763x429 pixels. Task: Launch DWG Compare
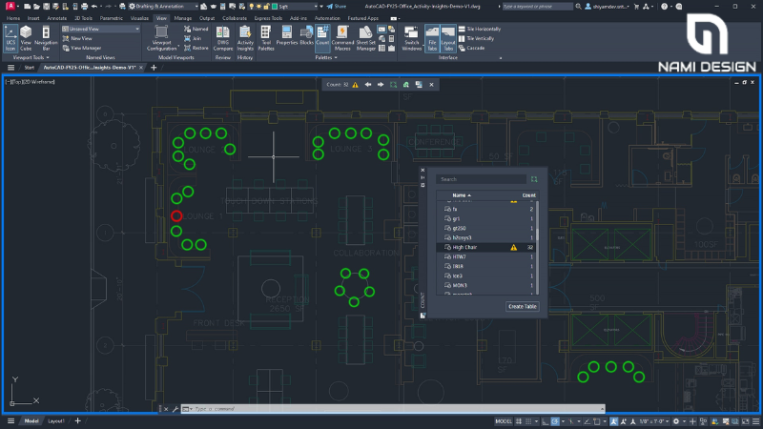point(223,38)
